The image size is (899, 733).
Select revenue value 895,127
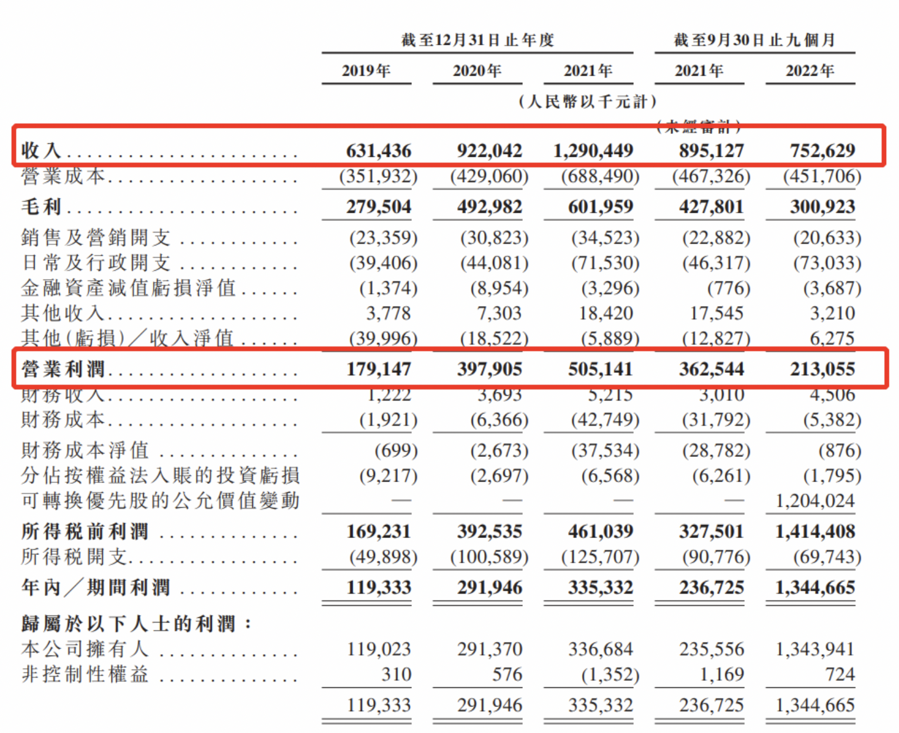(x=711, y=150)
